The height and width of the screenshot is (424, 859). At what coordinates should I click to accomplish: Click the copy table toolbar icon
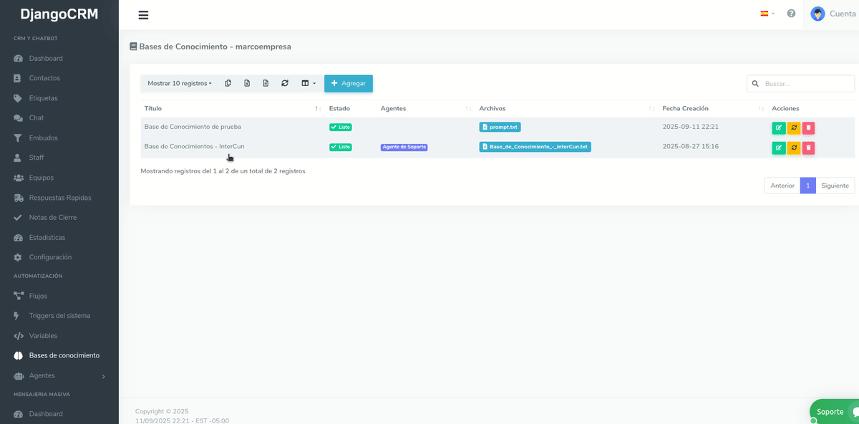point(228,84)
